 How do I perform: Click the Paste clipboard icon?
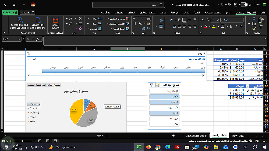261,20
